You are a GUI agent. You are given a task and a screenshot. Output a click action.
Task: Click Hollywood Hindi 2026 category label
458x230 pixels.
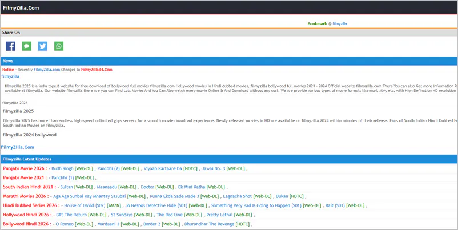[x=27, y=215]
